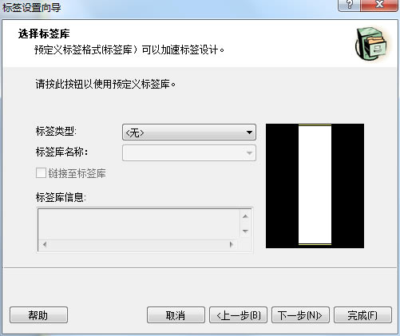Click text 请按此按钮以使用预定义标签库。

click(105, 84)
